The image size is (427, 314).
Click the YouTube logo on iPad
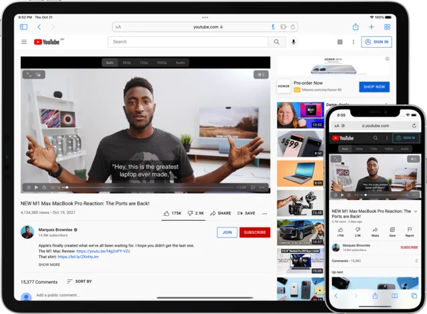(47, 42)
